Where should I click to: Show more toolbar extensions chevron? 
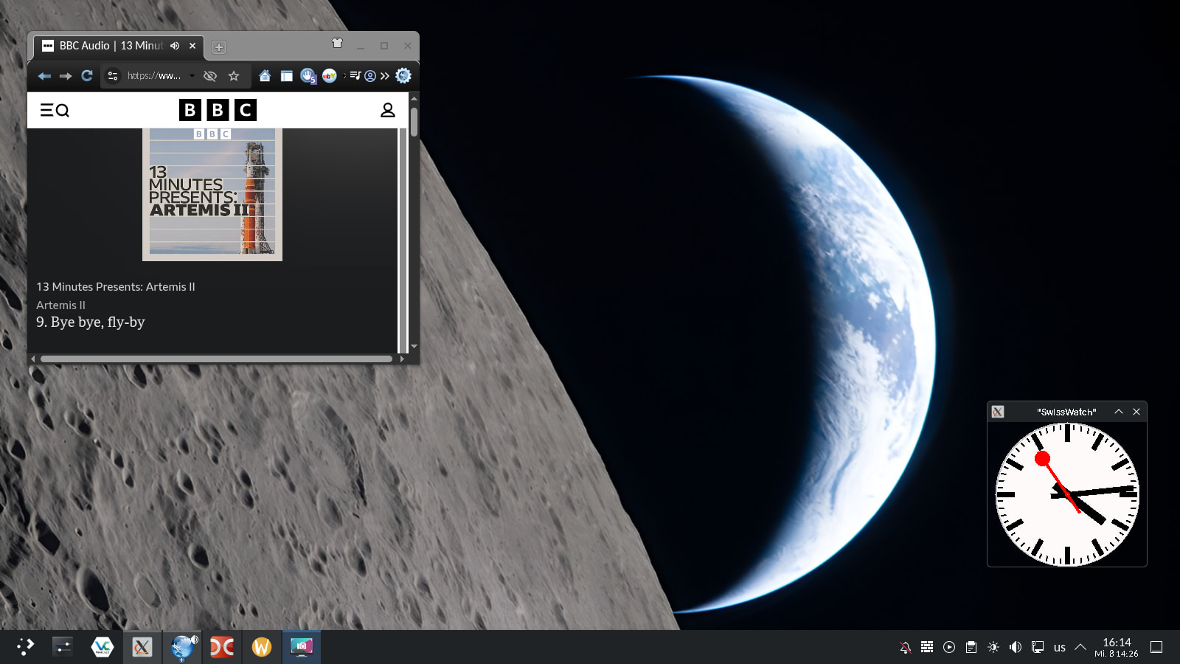[x=385, y=76]
